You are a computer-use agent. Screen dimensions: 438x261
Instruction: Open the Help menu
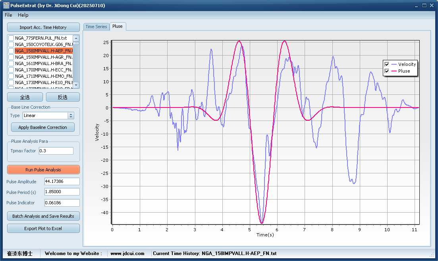coord(23,15)
